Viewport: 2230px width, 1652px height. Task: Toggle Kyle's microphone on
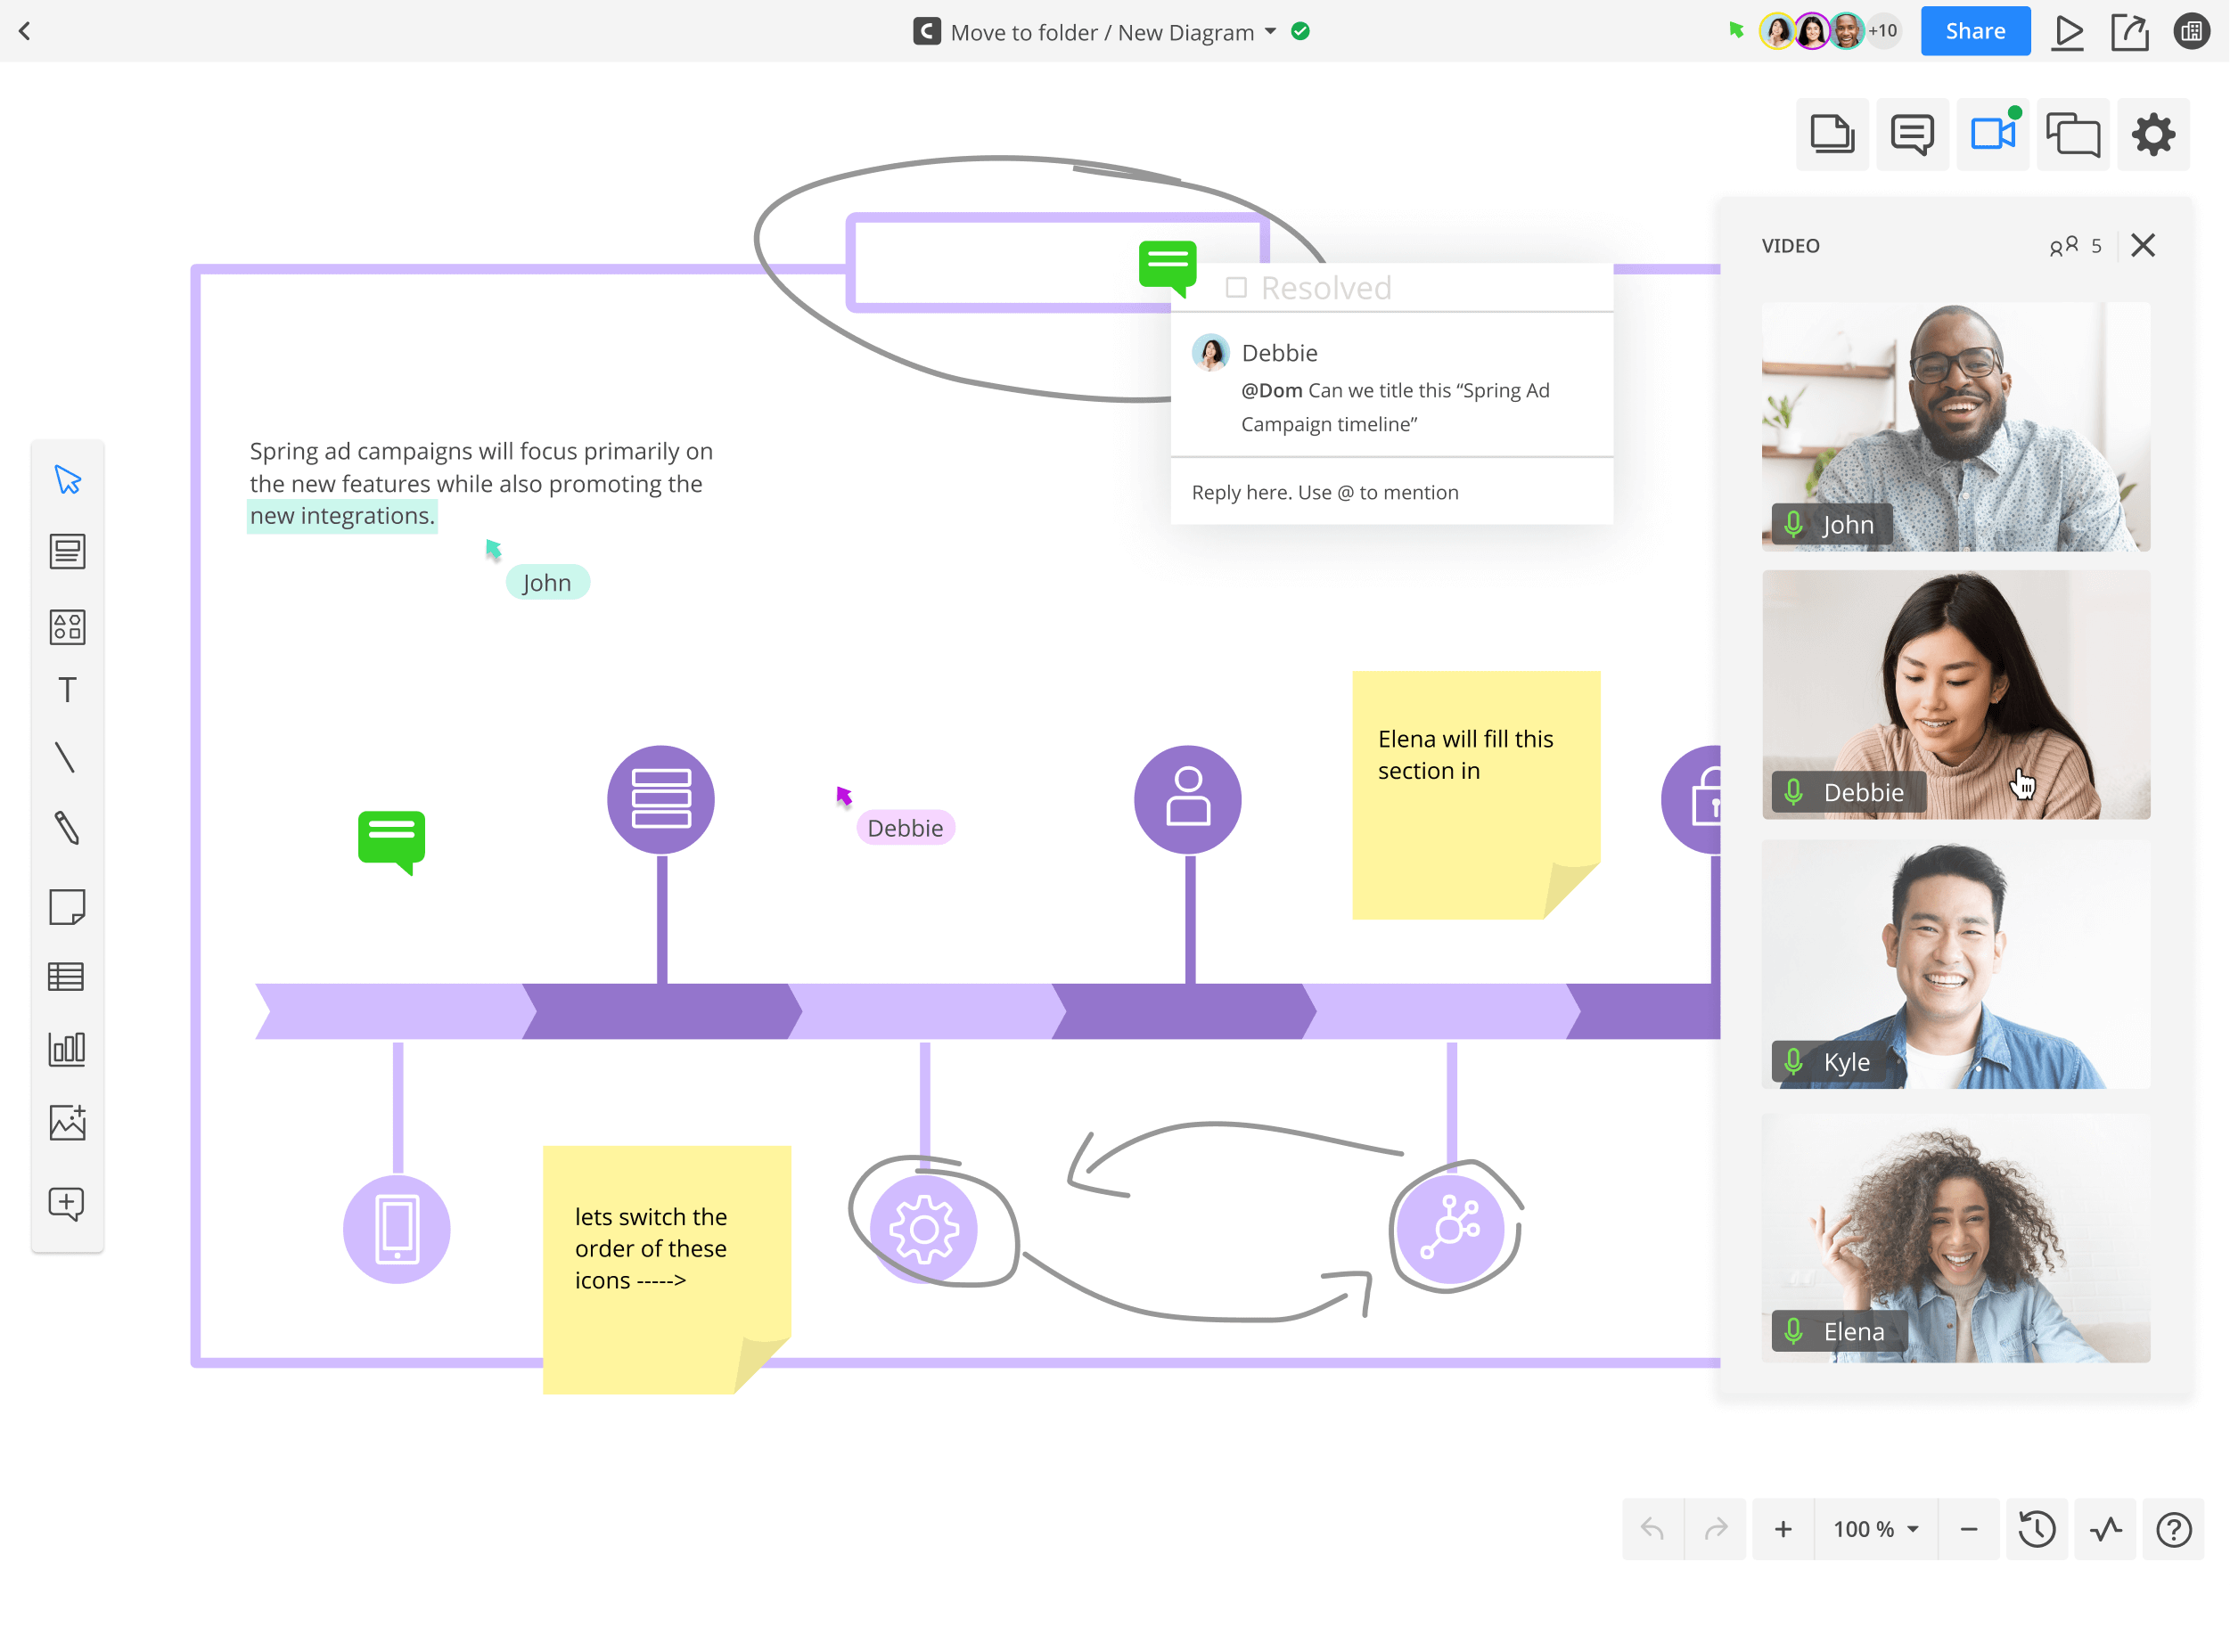point(1794,1059)
